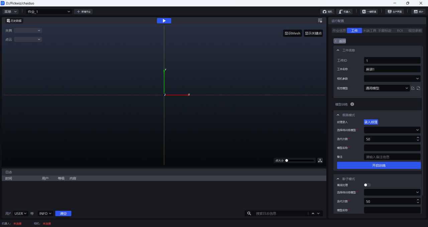Open the 生产界面 production view

point(394,12)
